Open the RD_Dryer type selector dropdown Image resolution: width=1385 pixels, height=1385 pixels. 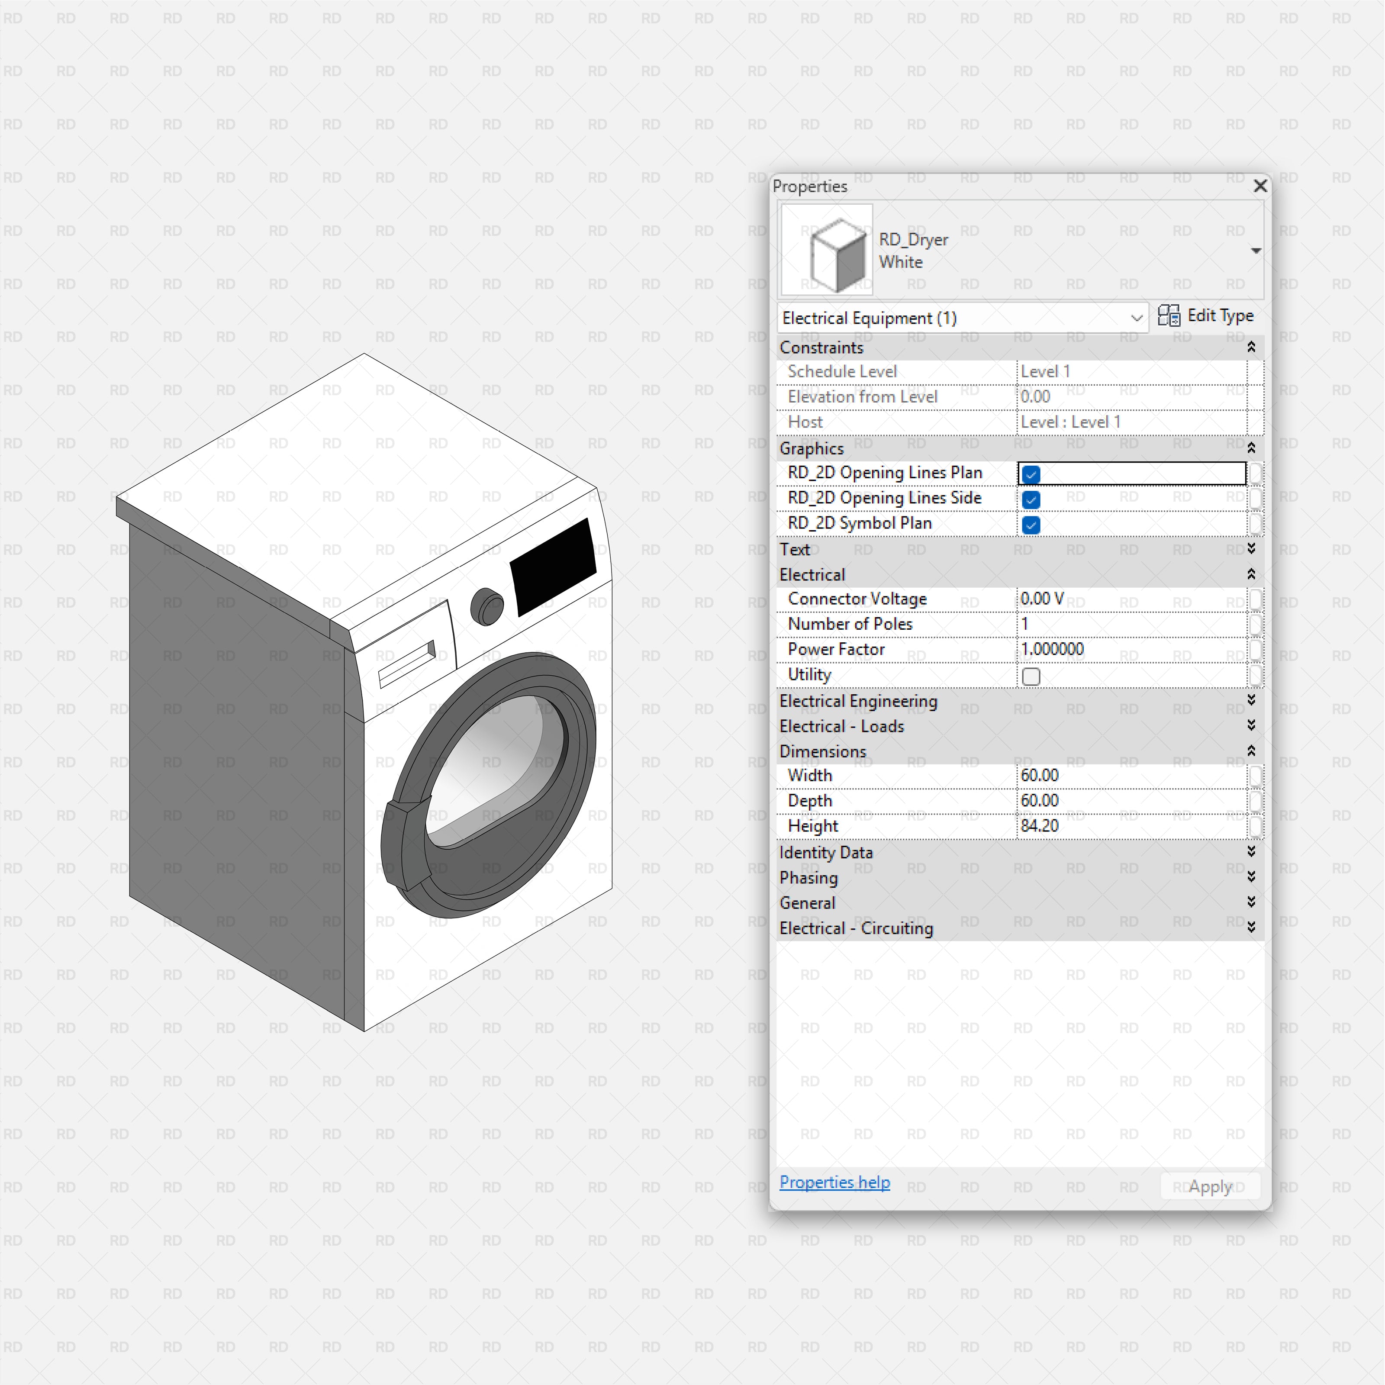point(1257,250)
